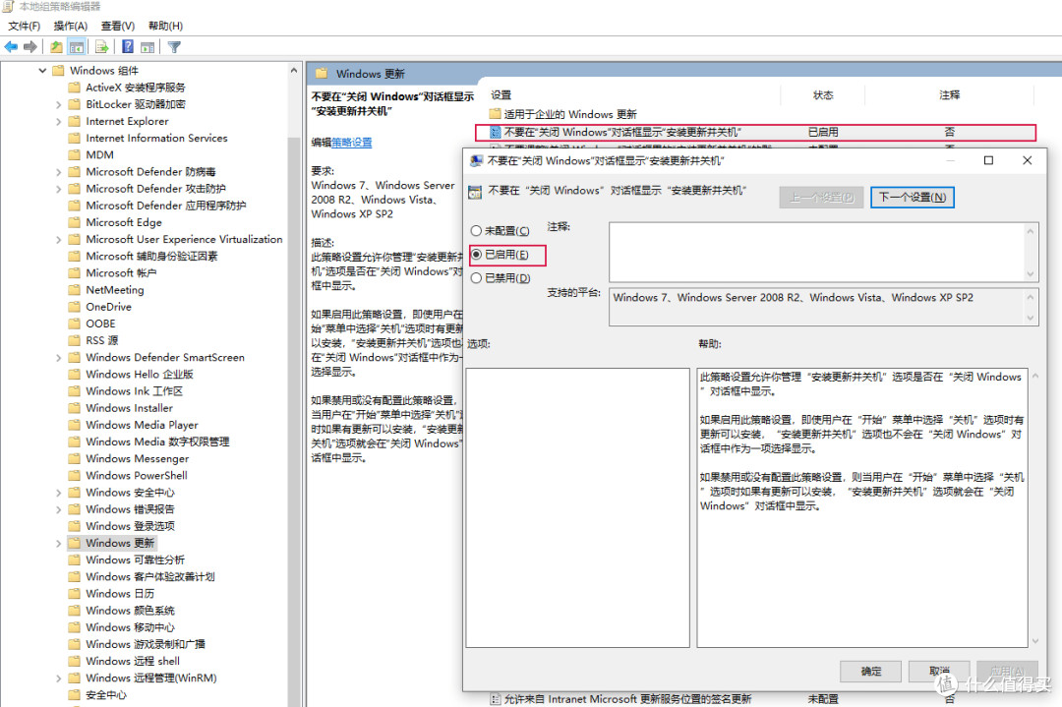Click the 下一个设置(N) button
This screenshot has width=1062, height=707.
point(912,197)
